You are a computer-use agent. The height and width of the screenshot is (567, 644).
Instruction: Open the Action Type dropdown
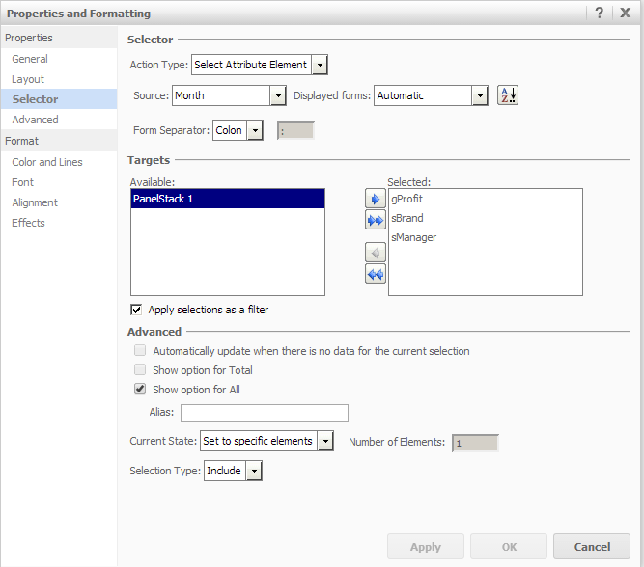coord(321,65)
